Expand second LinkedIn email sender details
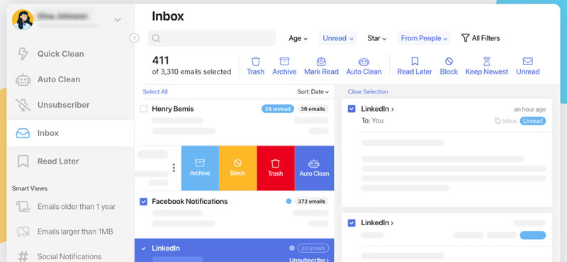Viewport: 567px width, 262px height. tap(393, 223)
